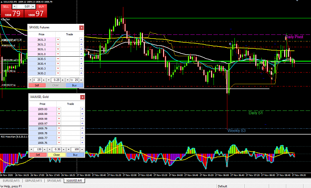Viewport: 311px width, 188px height.
Task: Increase SPX500 take profit tp 25
Action: (81, 80)
